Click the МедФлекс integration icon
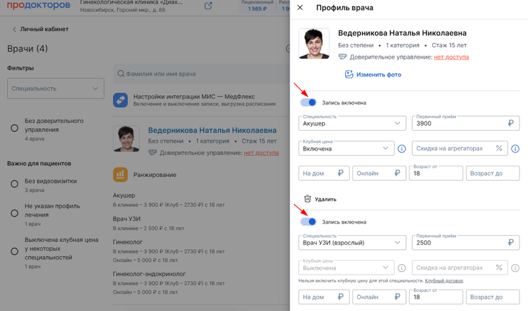 [x=120, y=100]
